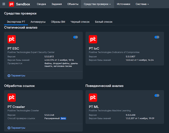Open Параметры link for PT Crawler
The width and height of the screenshot is (169, 133).
[x=18, y=128]
